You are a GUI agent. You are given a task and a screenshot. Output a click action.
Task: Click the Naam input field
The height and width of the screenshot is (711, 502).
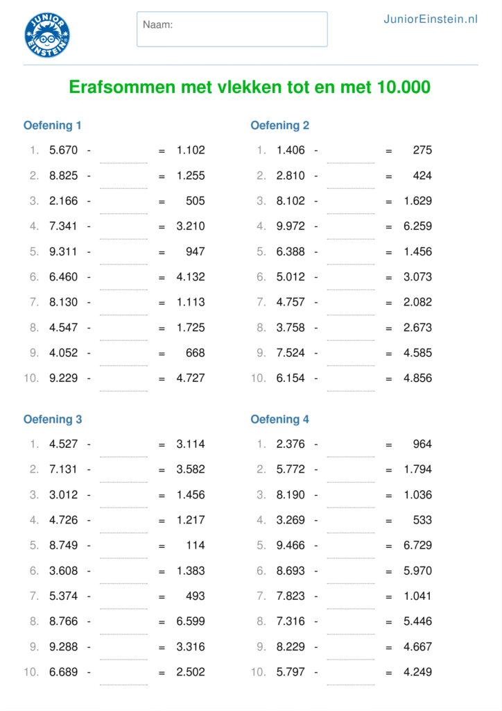tap(232, 29)
